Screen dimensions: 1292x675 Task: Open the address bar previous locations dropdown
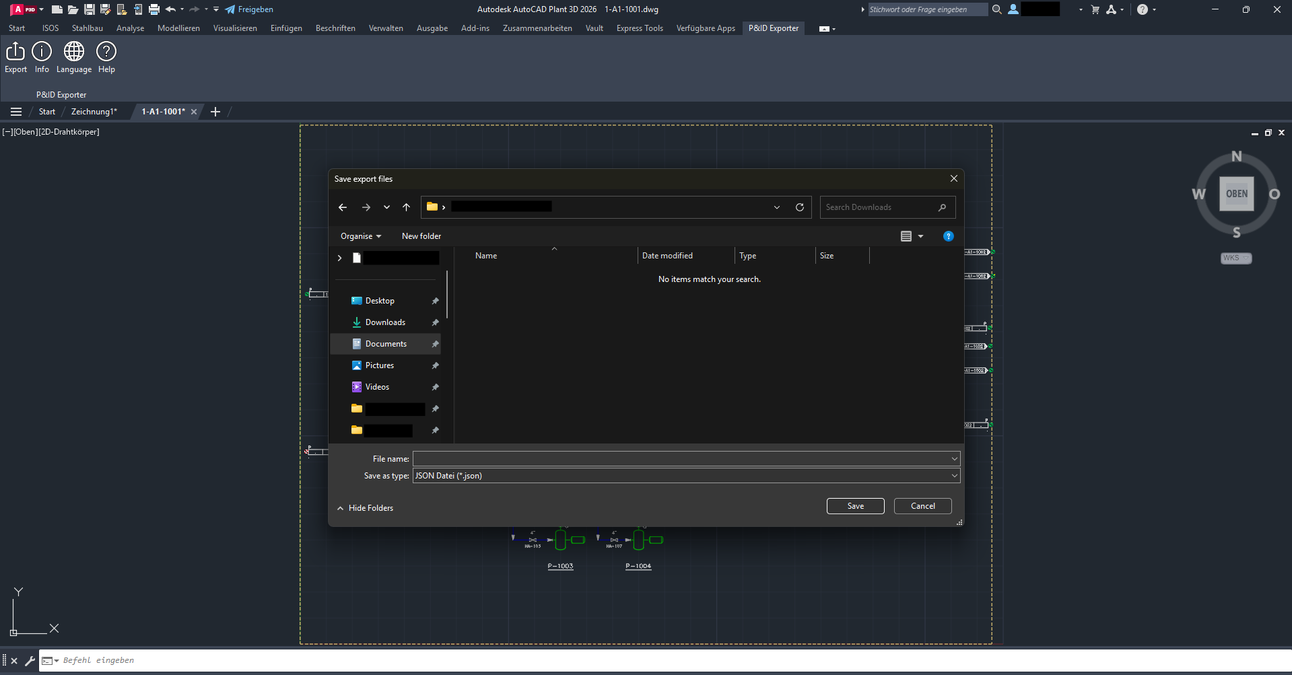pyautogui.click(x=776, y=207)
